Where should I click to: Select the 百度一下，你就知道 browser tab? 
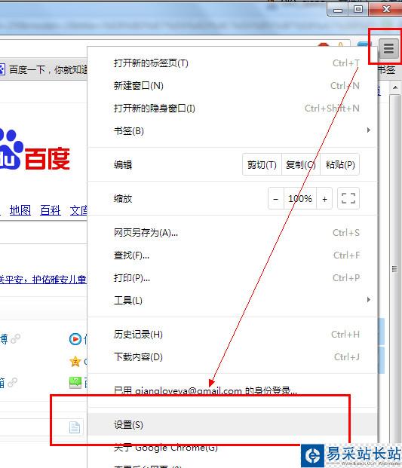click(44, 69)
